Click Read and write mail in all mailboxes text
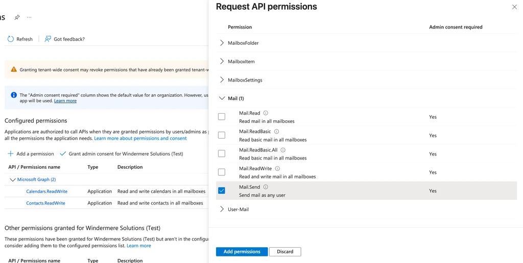523x263 pixels. pos(277,176)
